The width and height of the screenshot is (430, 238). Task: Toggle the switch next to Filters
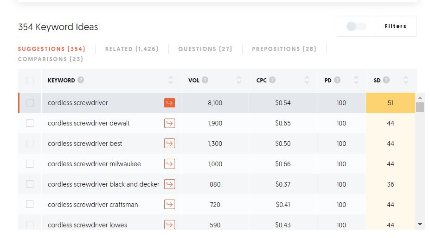coord(356,26)
